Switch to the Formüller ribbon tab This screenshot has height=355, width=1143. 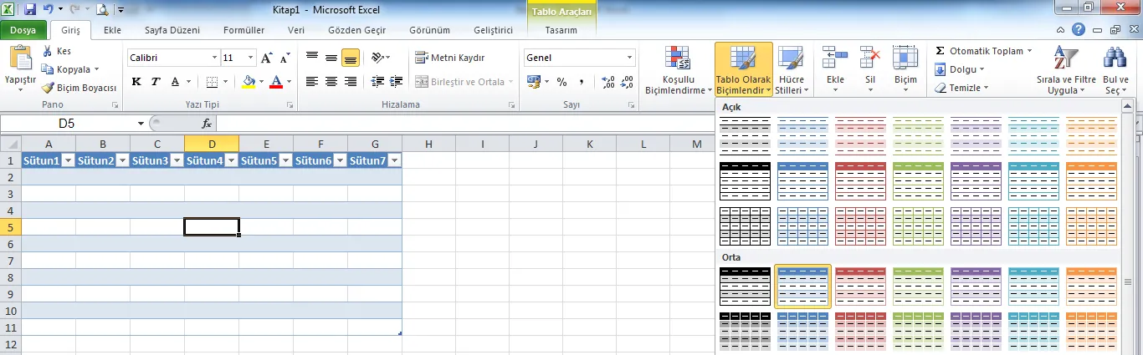pos(243,30)
